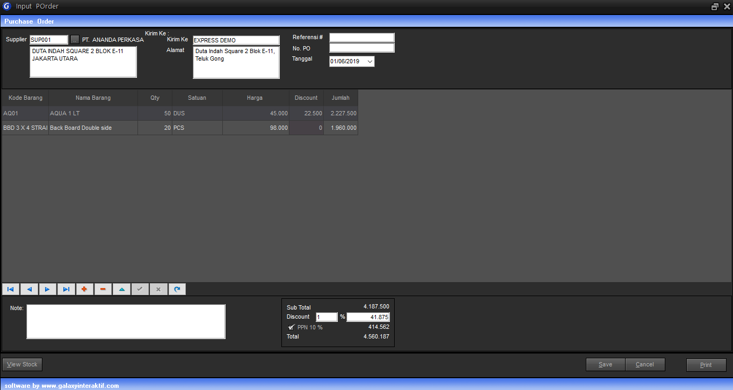Refresh data with the curved arrow icon

click(x=177, y=289)
